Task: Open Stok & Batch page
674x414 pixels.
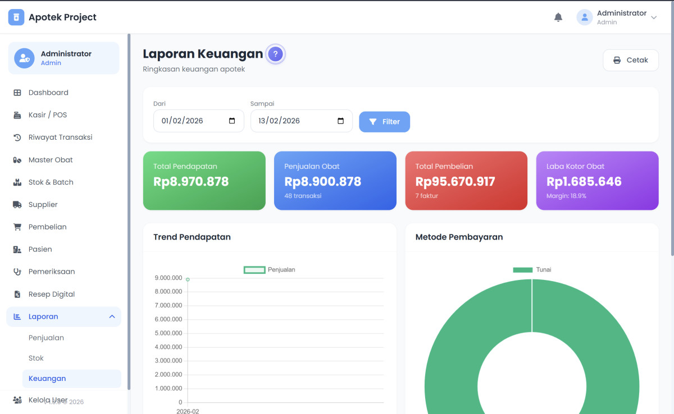Action: tap(63, 182)
